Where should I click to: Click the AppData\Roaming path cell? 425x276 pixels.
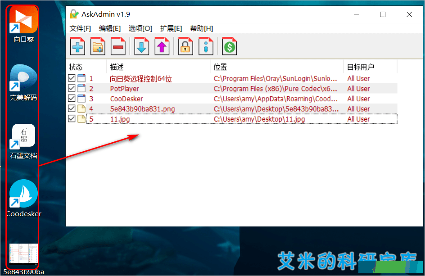[x=276, y=99]
